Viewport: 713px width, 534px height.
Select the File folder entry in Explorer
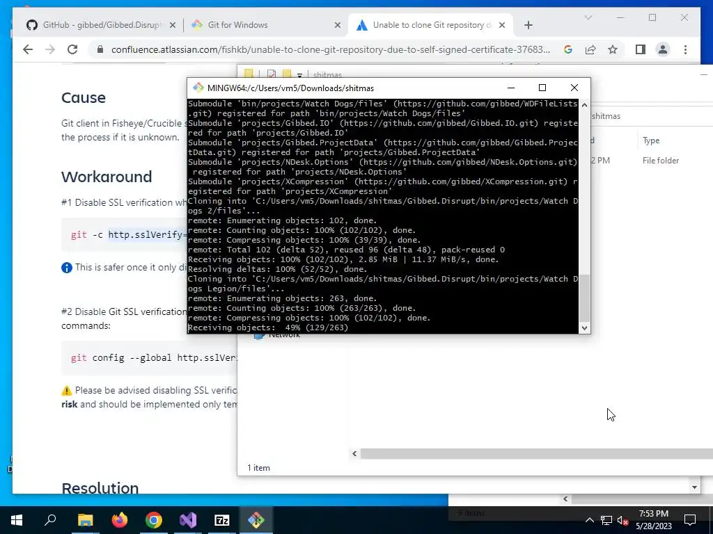point(661,161)
